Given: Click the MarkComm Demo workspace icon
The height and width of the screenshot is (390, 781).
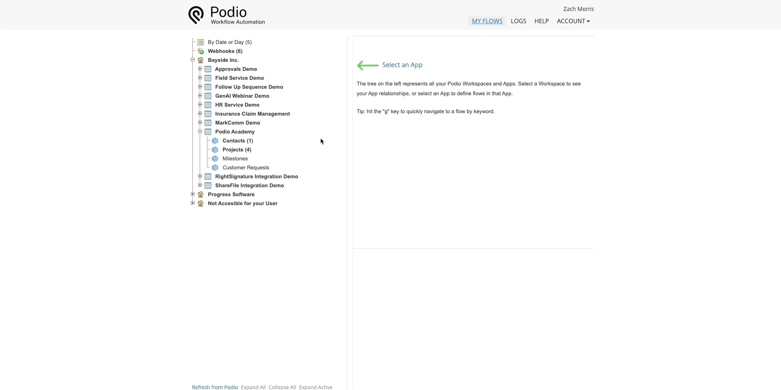Looking at the screenshot, I should pyautogui.click(x=208, y=123).
